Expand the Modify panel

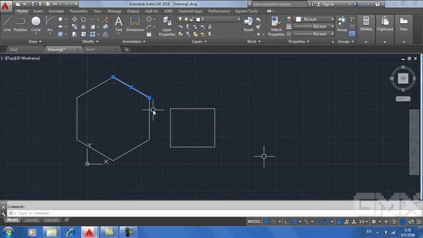point(91,42)
